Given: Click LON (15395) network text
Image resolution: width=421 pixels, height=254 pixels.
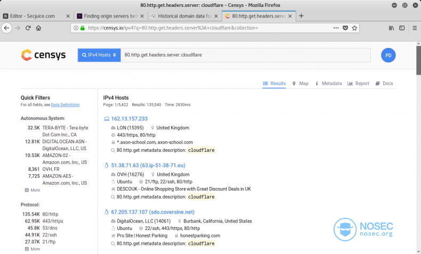Looking at the screenshot, I should pos(130,128).
